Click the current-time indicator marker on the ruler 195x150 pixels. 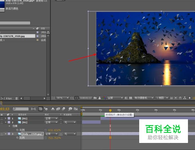tap(110, 111)
